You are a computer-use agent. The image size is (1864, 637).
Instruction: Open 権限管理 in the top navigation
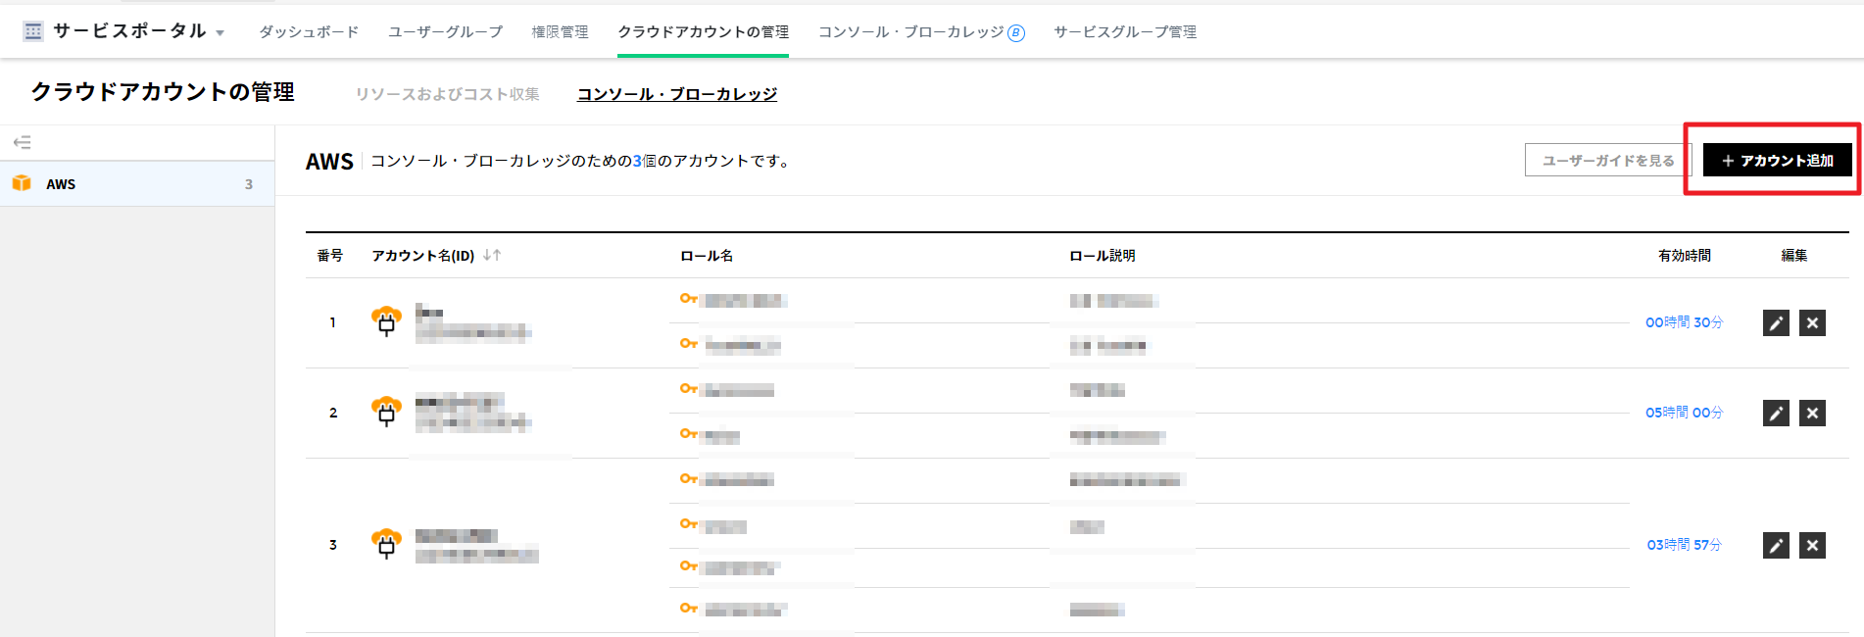560,32
